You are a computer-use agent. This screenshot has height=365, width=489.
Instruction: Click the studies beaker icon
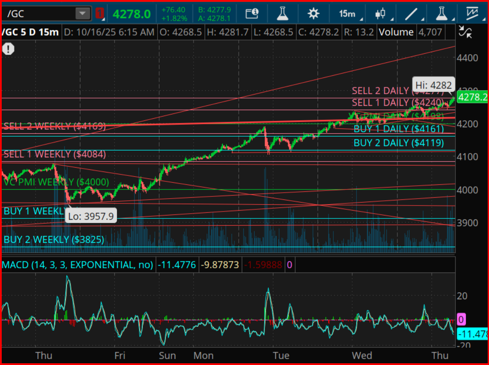click(x=283, y=13)
